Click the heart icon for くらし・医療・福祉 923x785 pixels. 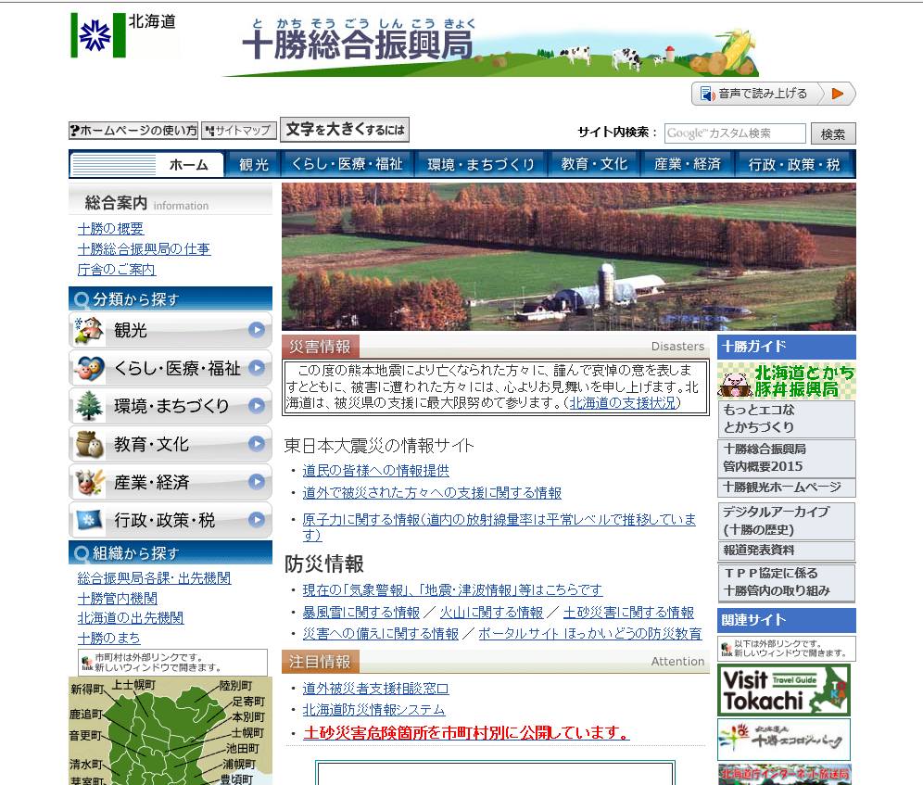pyautogui.click(x=89, y=368)
